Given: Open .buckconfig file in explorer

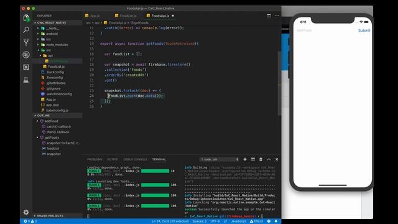Looking at the screenshot, I should (55, 72).
